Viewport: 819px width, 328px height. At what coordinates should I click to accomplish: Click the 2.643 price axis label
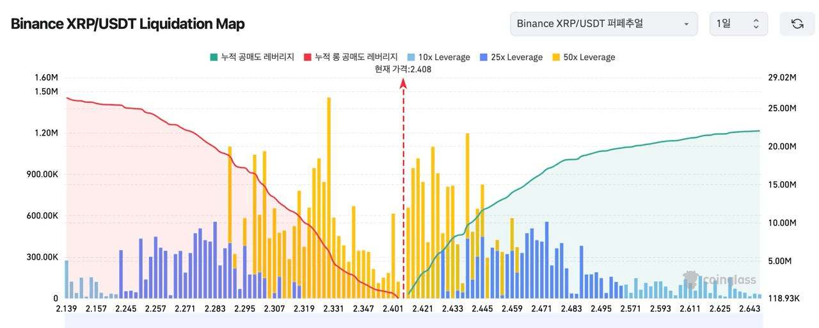749,309
